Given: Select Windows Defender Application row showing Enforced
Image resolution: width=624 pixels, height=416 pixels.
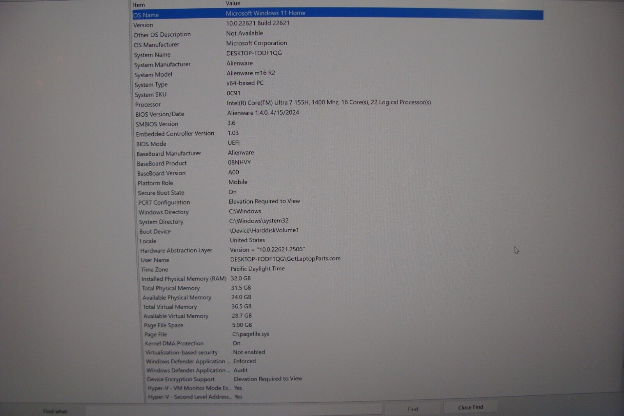Looking at the screenshot, I should [338, 361].
